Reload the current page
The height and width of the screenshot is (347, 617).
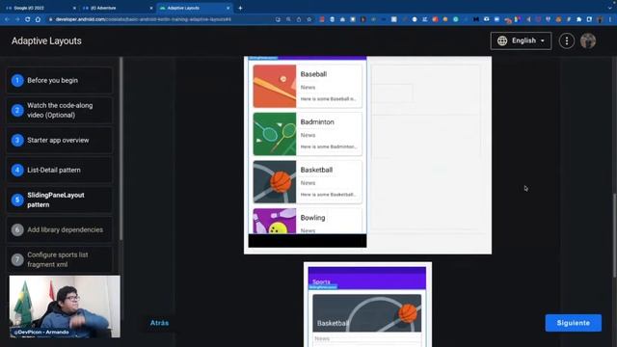pyautogui.click(x=28, y=19)
